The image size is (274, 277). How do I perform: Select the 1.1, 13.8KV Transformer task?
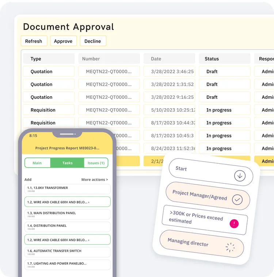click(68, 189)
